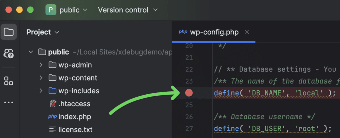Select the wp-includes folder

coord(79,91)
